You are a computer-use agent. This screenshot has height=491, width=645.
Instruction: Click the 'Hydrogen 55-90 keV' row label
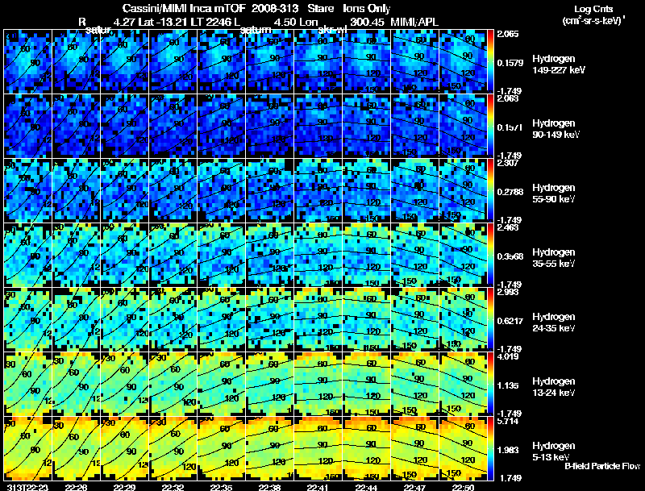pyautogui.click(x=554, y=193)
